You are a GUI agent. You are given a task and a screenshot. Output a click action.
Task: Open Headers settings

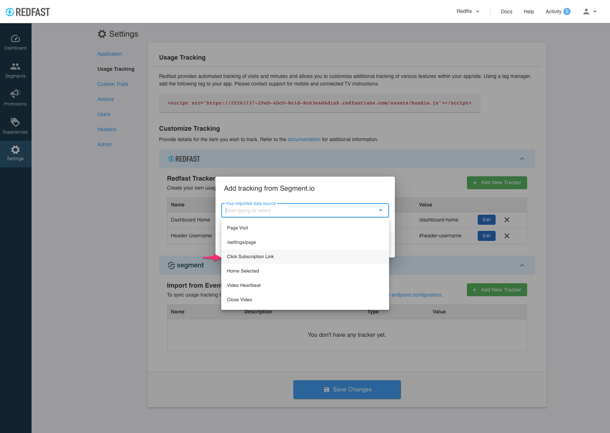[107, 129]
